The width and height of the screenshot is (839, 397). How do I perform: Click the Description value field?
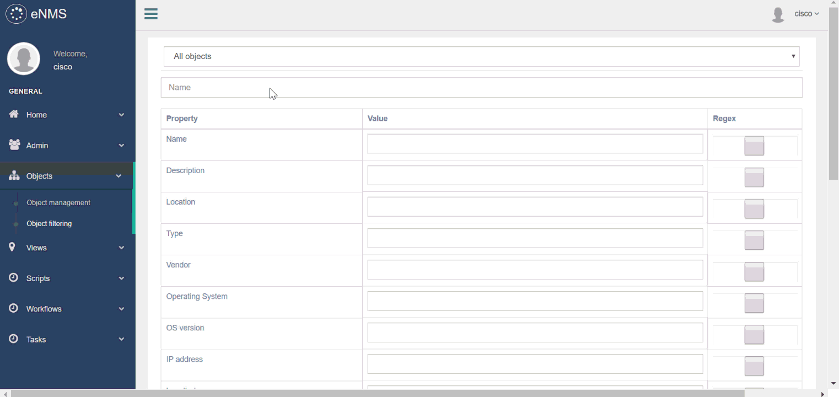[535, 175]
